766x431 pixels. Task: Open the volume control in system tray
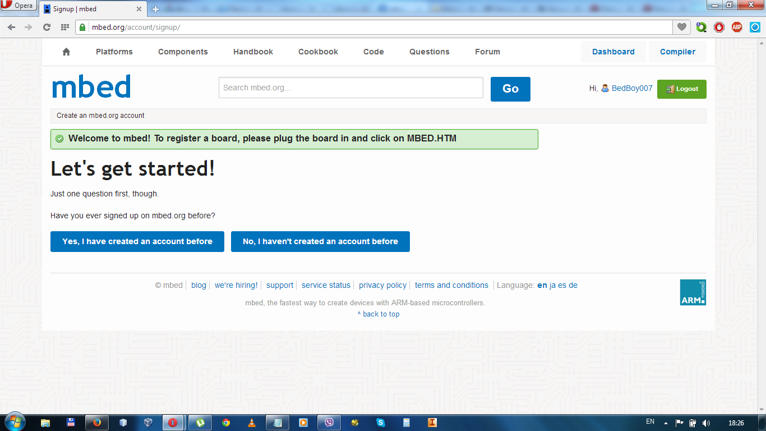(x=706, y=423)
